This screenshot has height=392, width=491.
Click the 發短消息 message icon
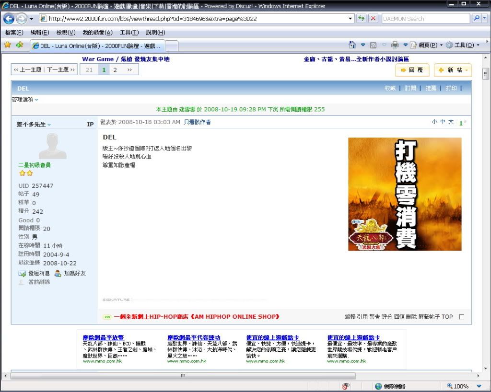(x=22, y=274)
